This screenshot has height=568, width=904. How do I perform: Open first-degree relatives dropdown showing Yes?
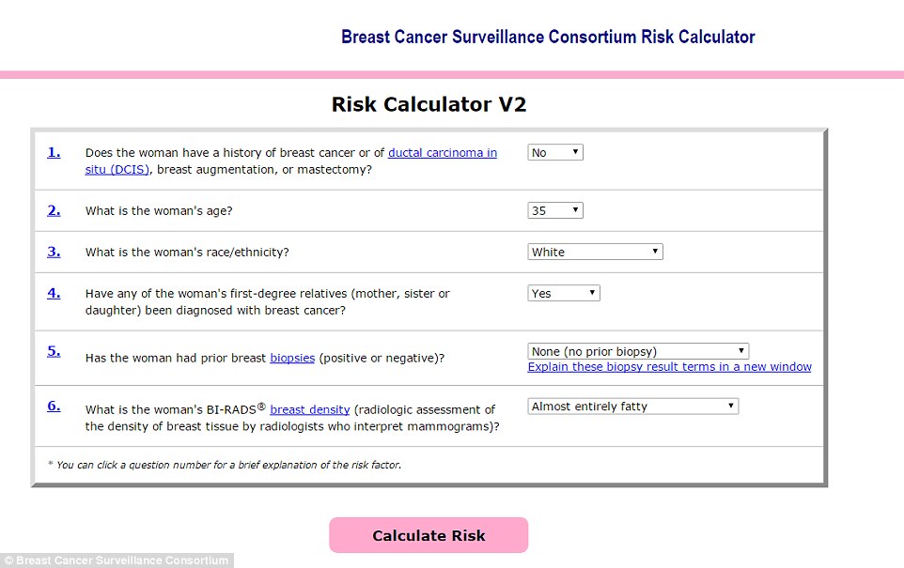click(564, 293)
